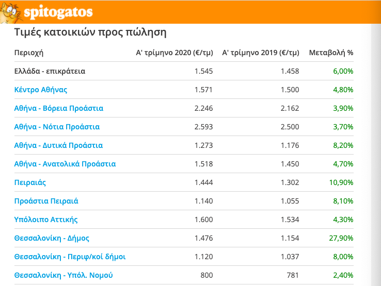Click the Α' τρίμηνο 2019 column header

tap(260, 53)
